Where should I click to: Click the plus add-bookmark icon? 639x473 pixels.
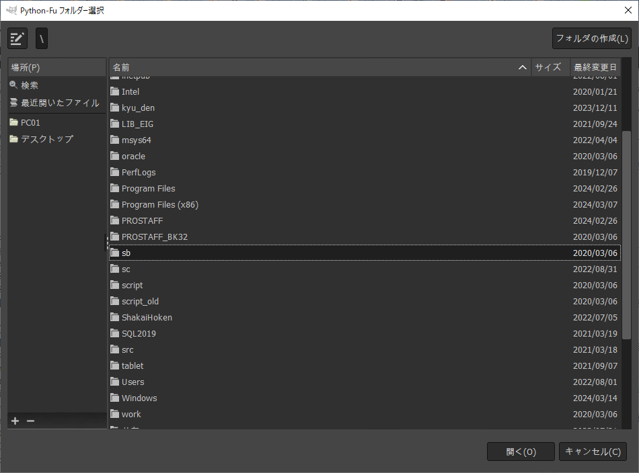coord(15,421)
